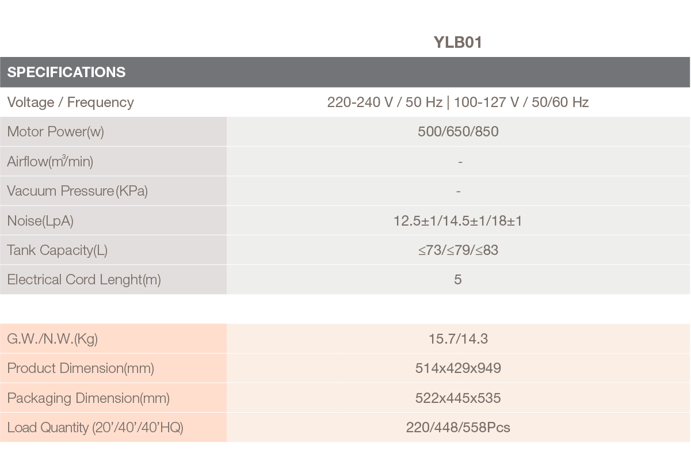Select the SPECIFICATIONS header bar
Viewport: 691px width, 476px height.
(345, 72)
